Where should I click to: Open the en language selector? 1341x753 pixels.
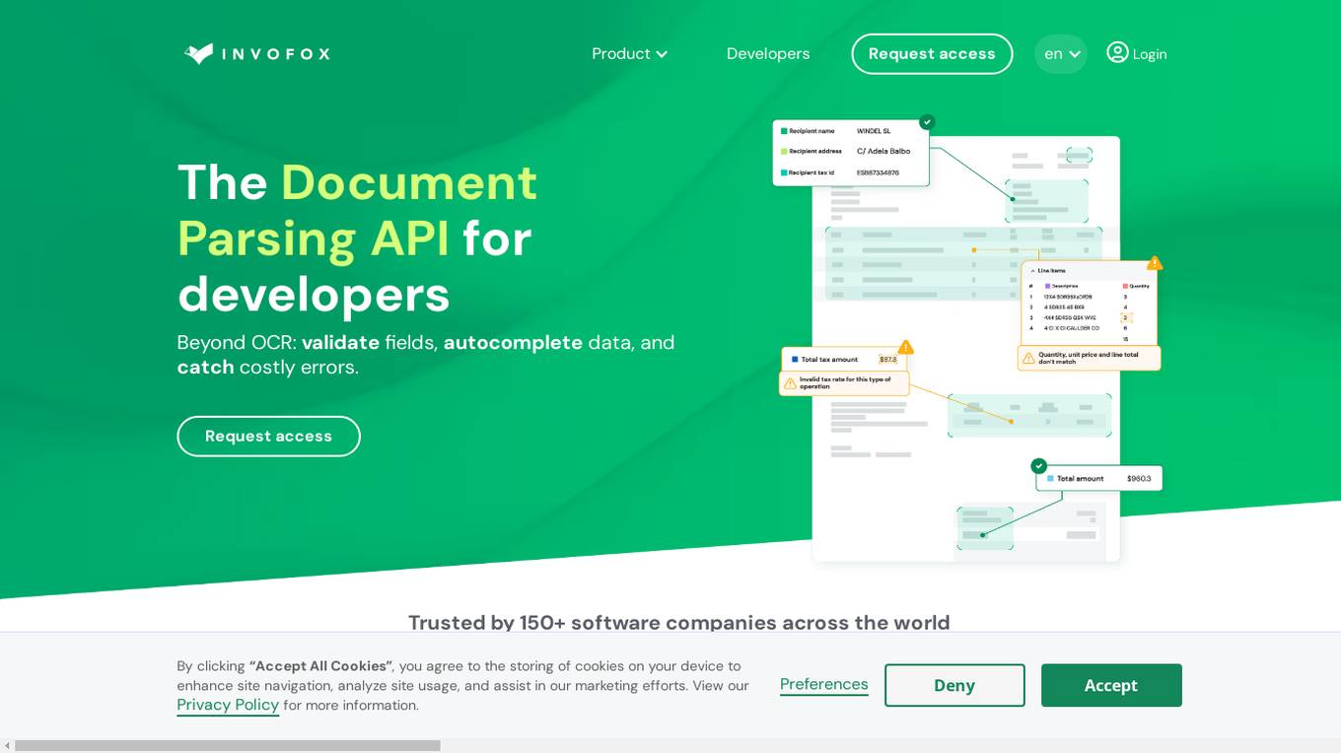(x=1061, y=53)
